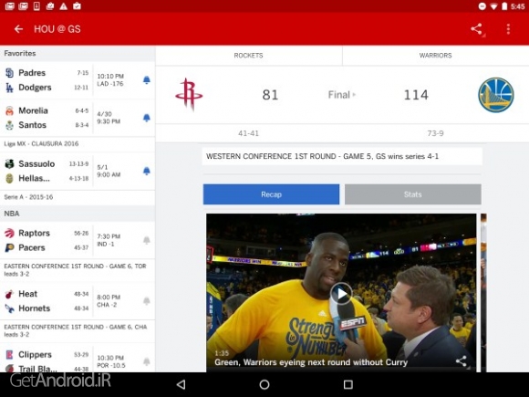Click the HOU @ GS header title
Viewport: 529px width, 397px height.
57,29
